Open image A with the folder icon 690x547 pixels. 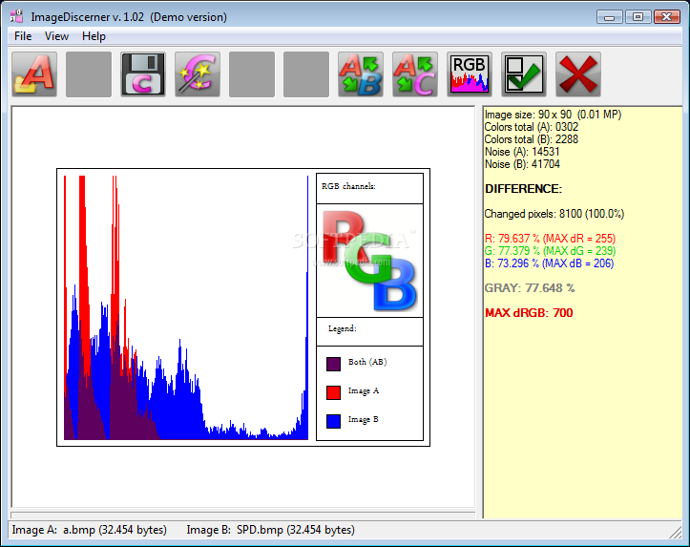coord(34,74)
